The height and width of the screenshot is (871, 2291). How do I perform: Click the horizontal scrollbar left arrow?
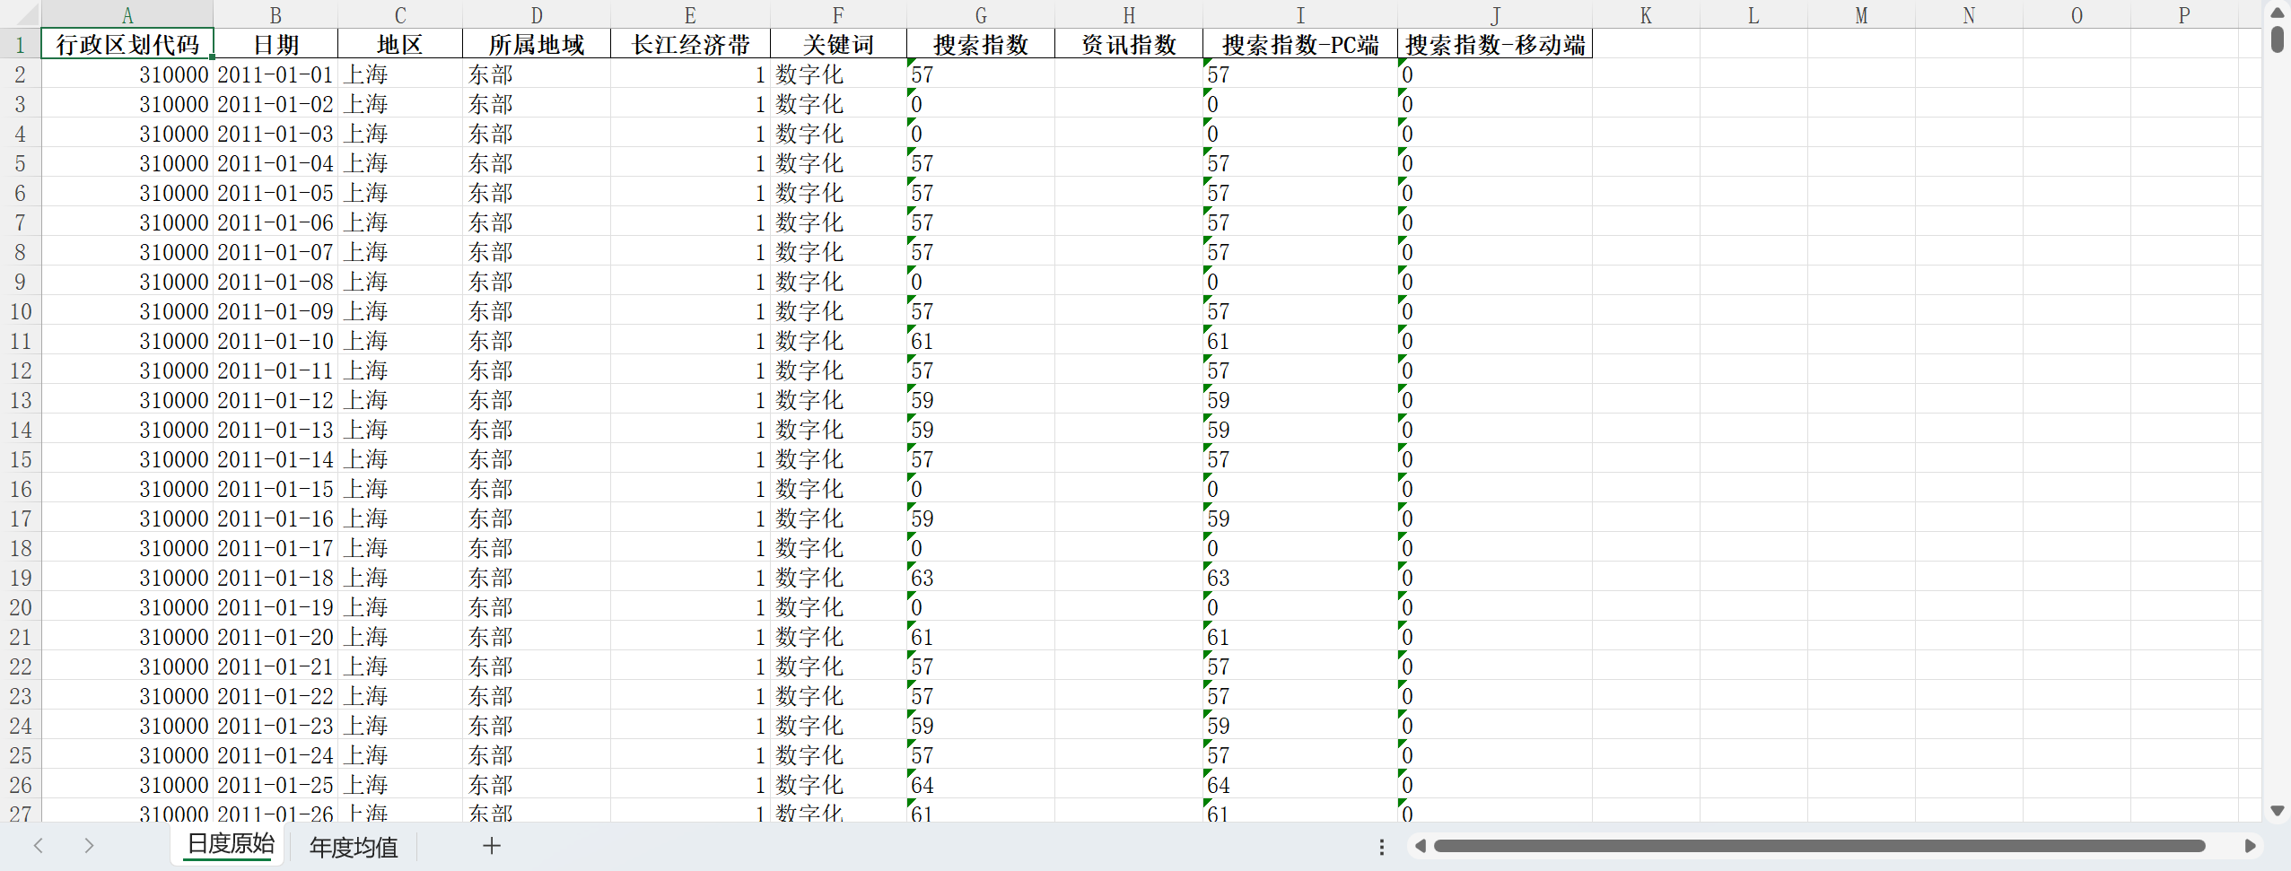coord(1420,846)
